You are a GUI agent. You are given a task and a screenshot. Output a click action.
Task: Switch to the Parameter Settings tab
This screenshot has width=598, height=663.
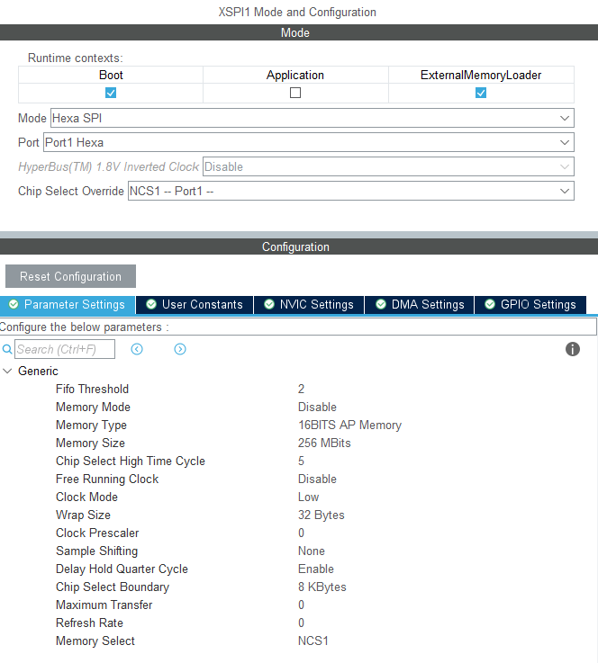68,305
